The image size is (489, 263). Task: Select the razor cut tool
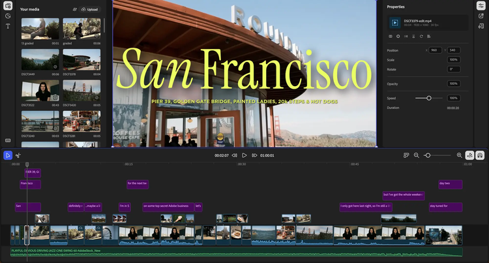pos(18,155)
